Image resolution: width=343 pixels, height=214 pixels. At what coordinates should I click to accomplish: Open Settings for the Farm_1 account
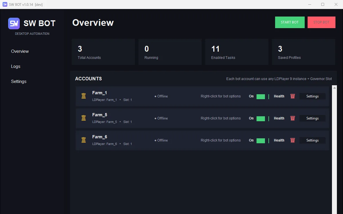pyautogui.click(x=312, y=96)
